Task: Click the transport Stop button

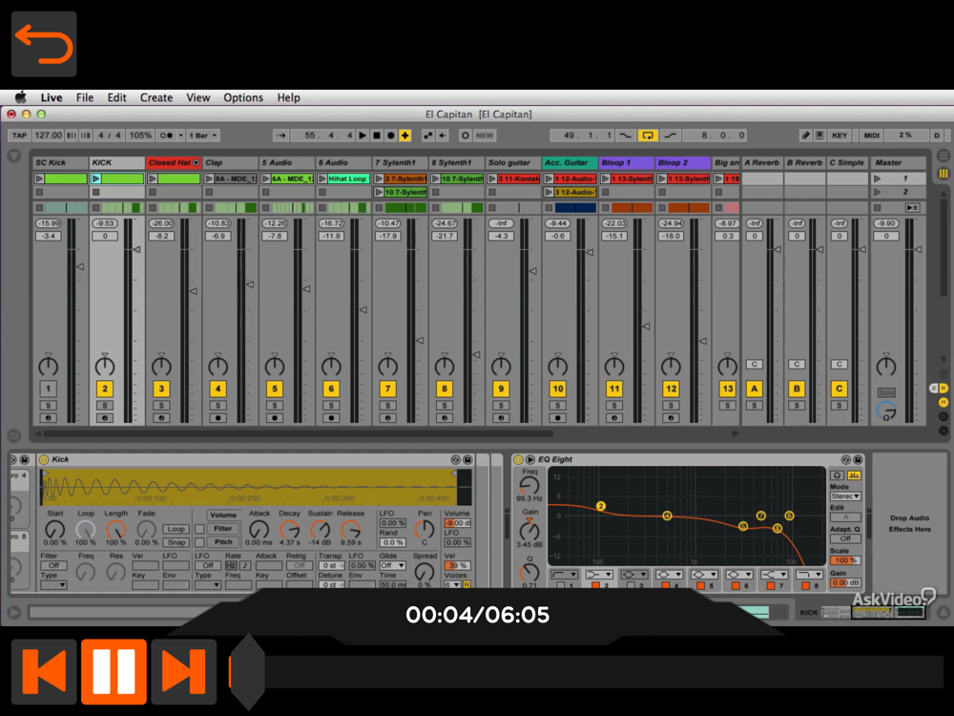Action: click(x=377, y=136)
